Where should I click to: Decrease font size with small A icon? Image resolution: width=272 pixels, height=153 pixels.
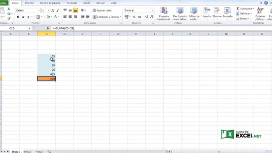58,10
